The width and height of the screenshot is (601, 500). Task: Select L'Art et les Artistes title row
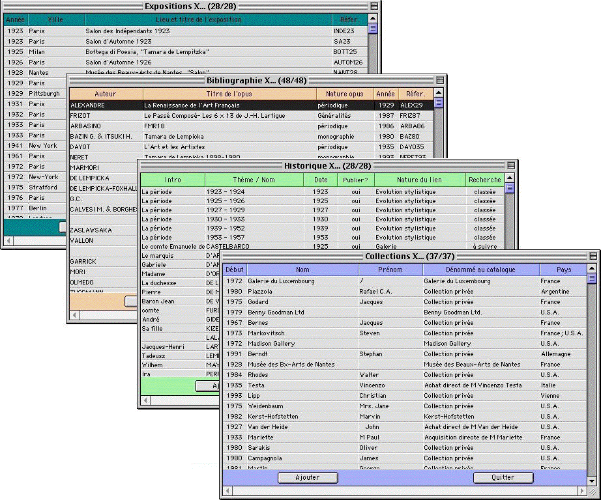[252, 147]
